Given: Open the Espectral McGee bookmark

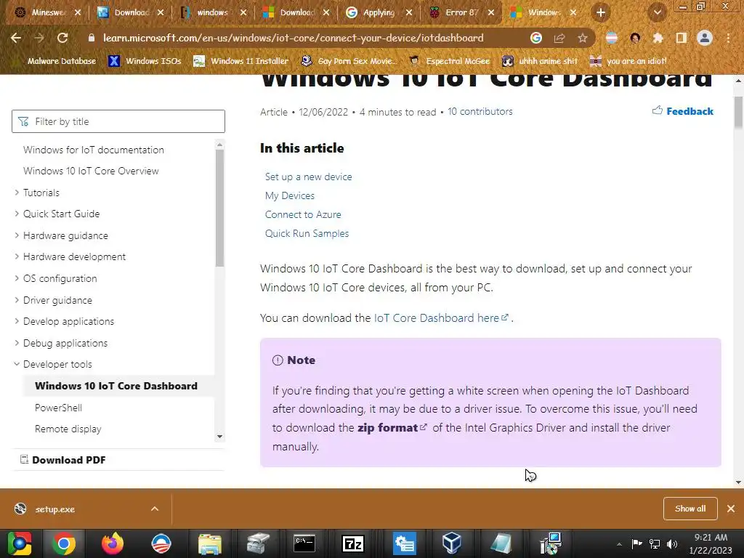Looking at the screenshot, I should [x=449, y=61].
